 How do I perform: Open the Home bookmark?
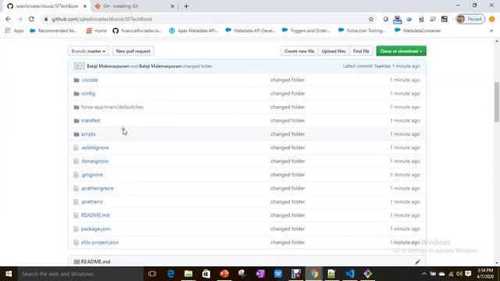pyautogui.click(x=97, y=30)
